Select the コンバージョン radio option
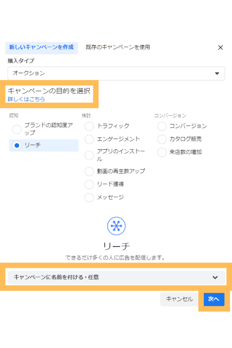 [162, 126]
